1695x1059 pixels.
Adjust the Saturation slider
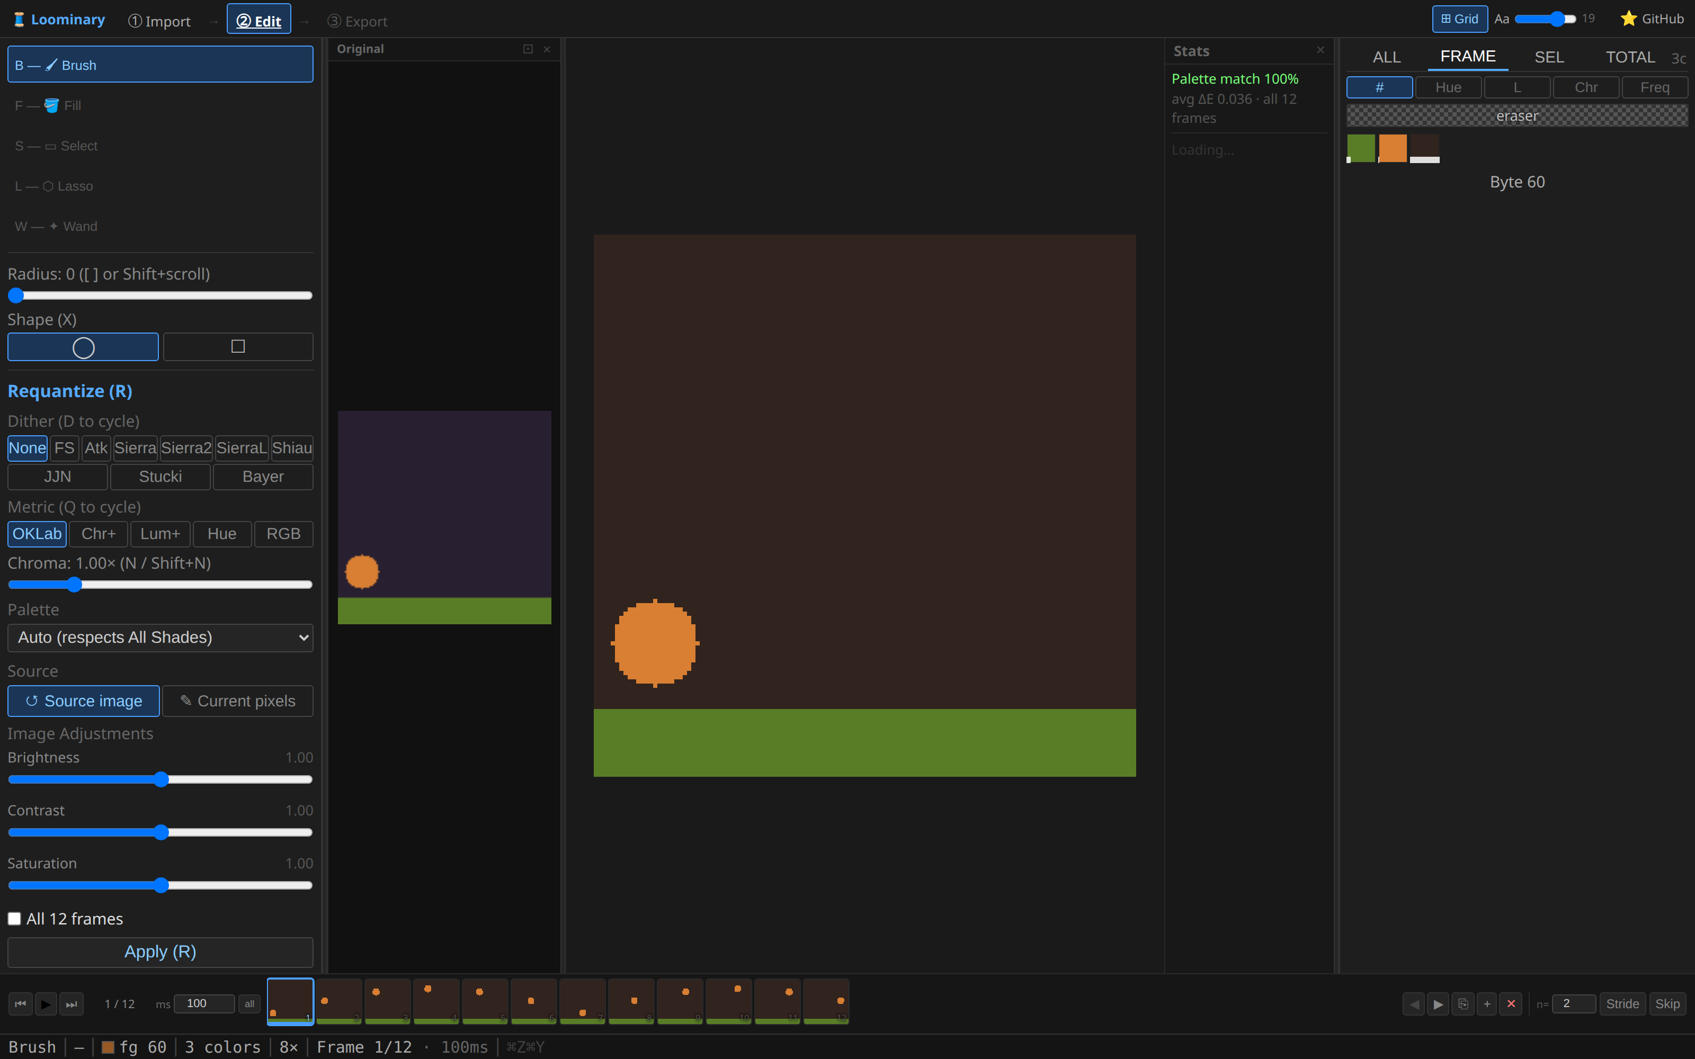click(159, 885)
